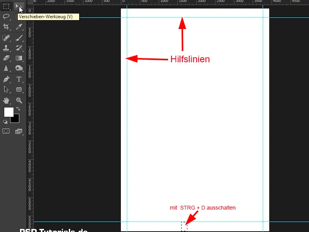Click the ruler origin corner box
Image resolution: width=309 pixels, height=232 pixels.
coord(30,2)
